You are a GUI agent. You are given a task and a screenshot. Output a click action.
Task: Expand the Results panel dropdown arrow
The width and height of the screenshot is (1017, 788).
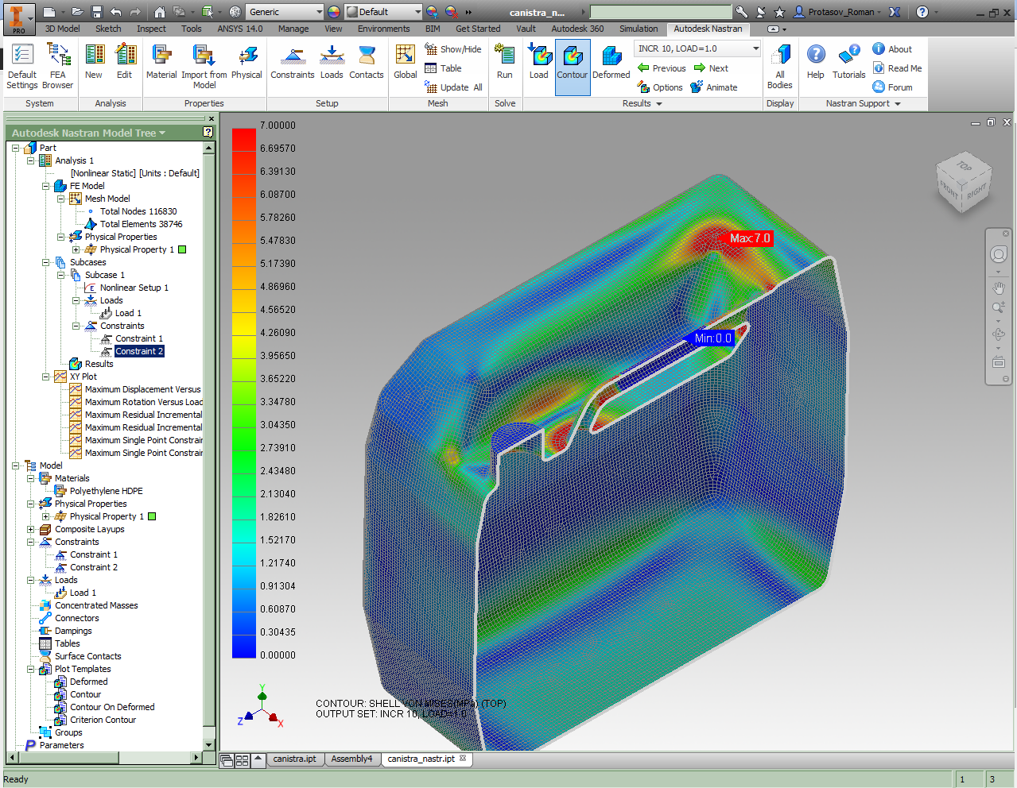(659, 104)
